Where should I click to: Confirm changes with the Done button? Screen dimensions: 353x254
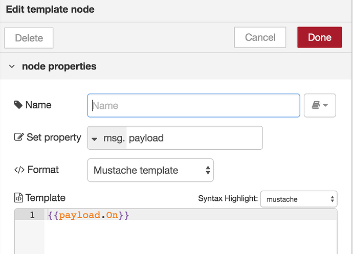(319, 37)
